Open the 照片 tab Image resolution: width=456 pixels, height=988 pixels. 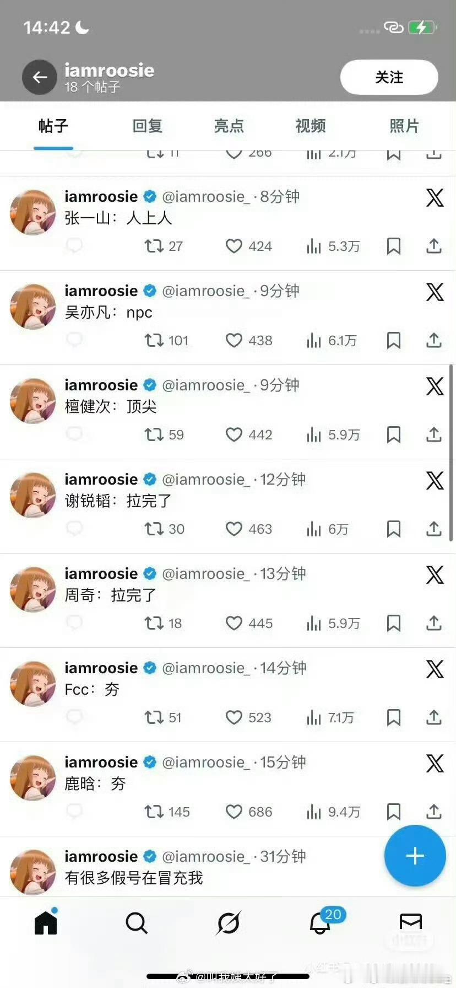pyautogui.click(x=404, y=126)
